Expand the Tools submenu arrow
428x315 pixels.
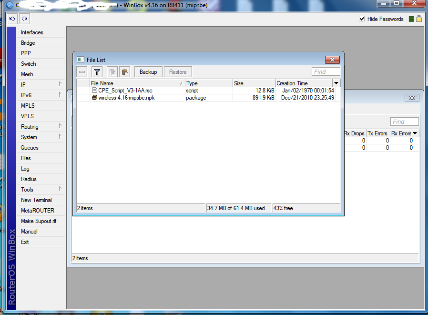click(x=60, y=189)
